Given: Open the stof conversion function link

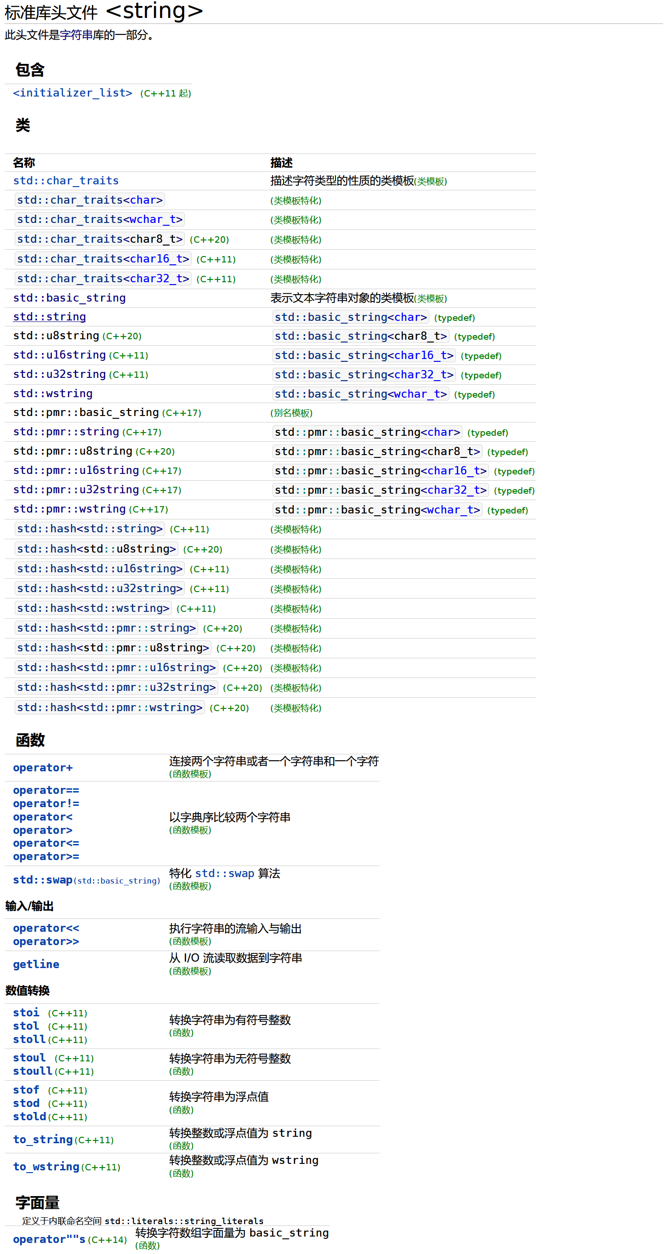Looking at the screenshot, I should coord(26,1090).
